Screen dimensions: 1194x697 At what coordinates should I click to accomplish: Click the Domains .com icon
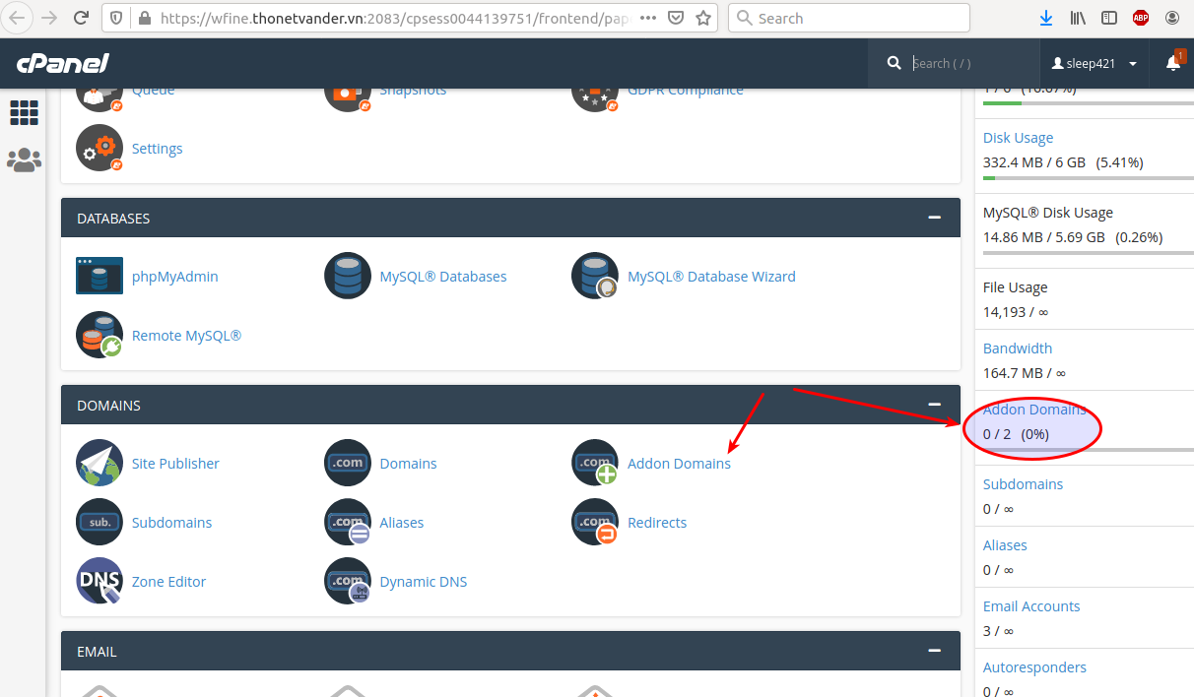click(x=348, y=463)
